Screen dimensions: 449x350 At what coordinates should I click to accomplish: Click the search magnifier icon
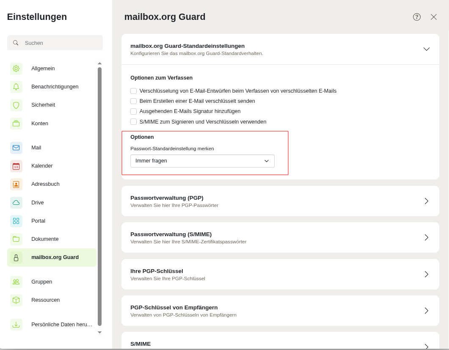16,43
